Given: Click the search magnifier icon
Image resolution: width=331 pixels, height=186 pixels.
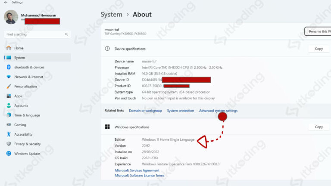Looking at the screenshot, I should click(x=67, y=34).
